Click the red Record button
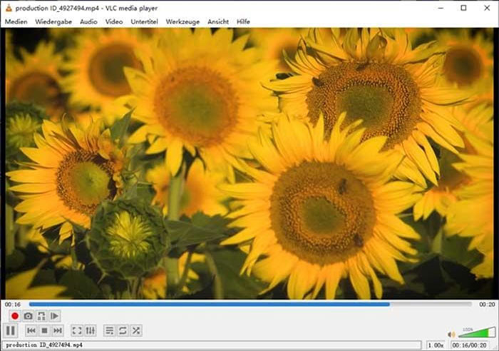Screen dimensions: 499x351 (14, 315)
